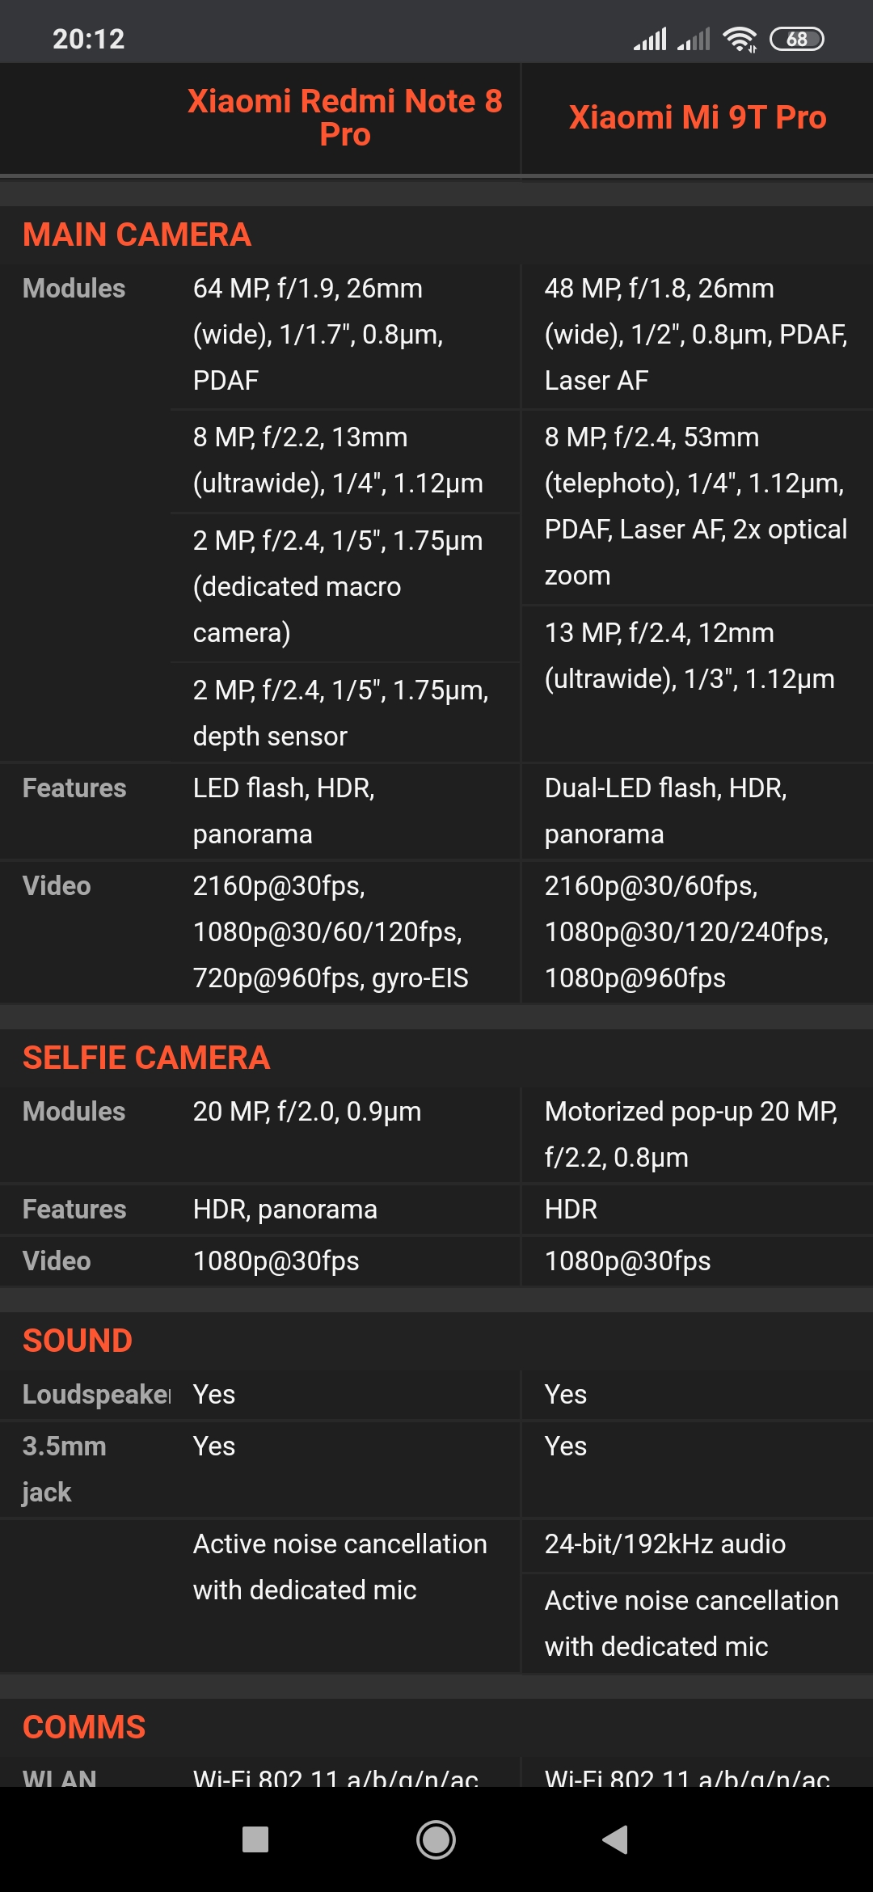Tap the MAIN CAMERA section header
This screenshot has height=1892, width=873.
click(x=137, y=235)
